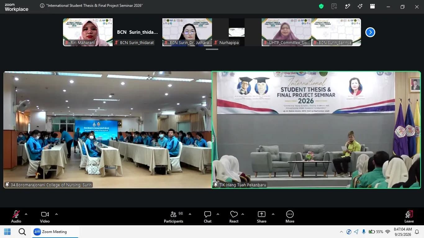424x238 pixels.
Task: Show next page of participant thumbnails
Action: [x=370, y=32]
